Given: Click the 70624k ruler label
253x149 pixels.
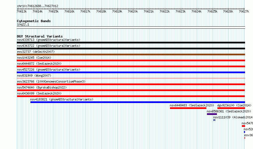Looking at the screenshot, I should coord(196,11).
